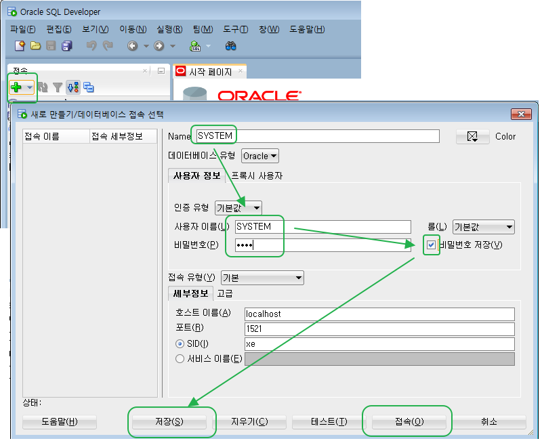Open the 팀 menu
The height and width of the screenshot is (443, 542).
click(203, 29)
